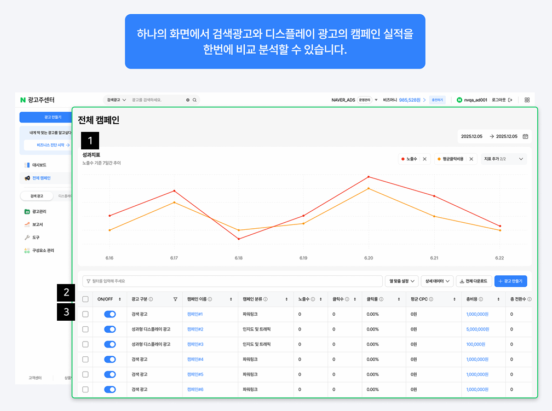Open 보고서 in the left sidebar
552x411 pixels.
tap(38, 224)
